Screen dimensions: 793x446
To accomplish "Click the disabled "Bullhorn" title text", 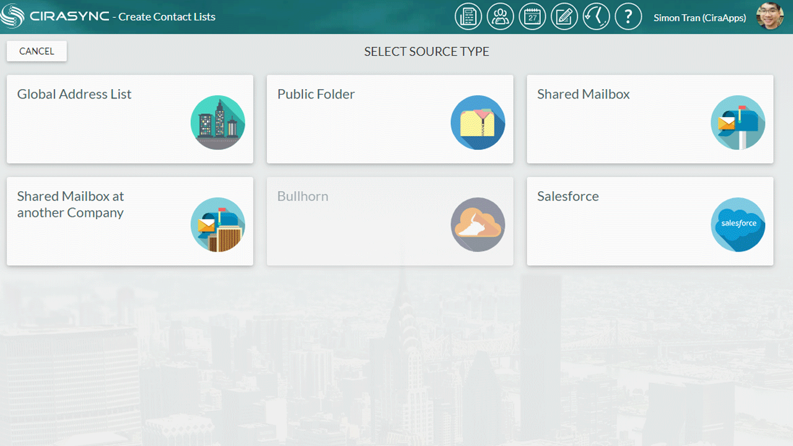I will coord(303,196).
